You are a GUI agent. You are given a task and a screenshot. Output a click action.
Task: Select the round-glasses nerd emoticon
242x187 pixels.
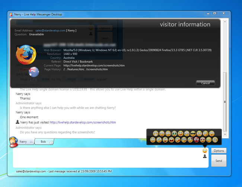tap(184, 140)
